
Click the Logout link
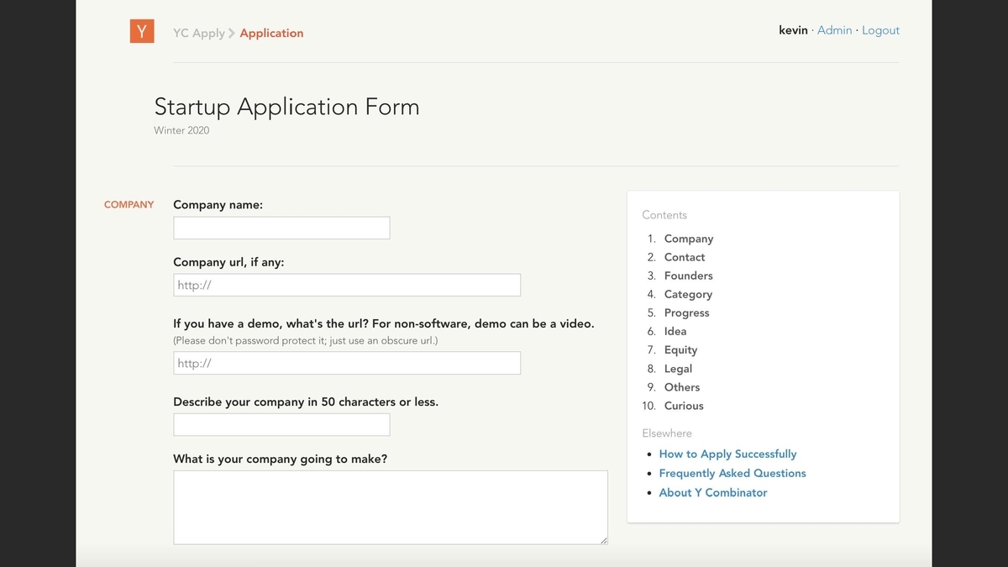coord(880,30)
